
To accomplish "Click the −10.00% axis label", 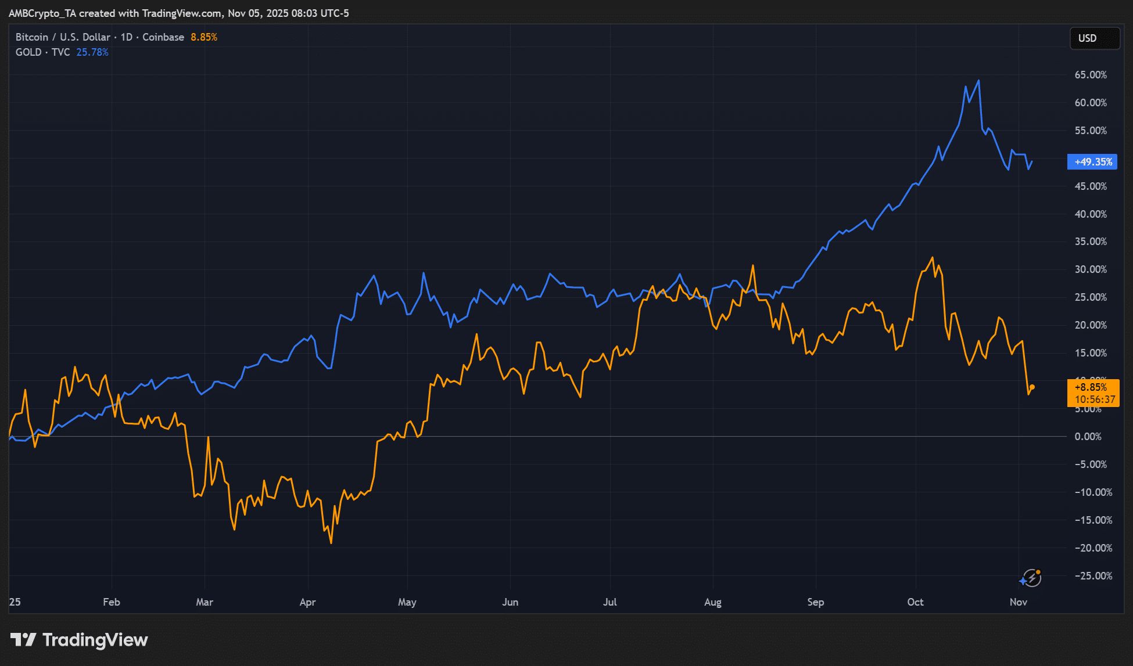I will coord(1093,492).
